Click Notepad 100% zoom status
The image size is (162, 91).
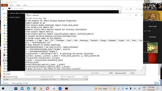tap(111, 73)
